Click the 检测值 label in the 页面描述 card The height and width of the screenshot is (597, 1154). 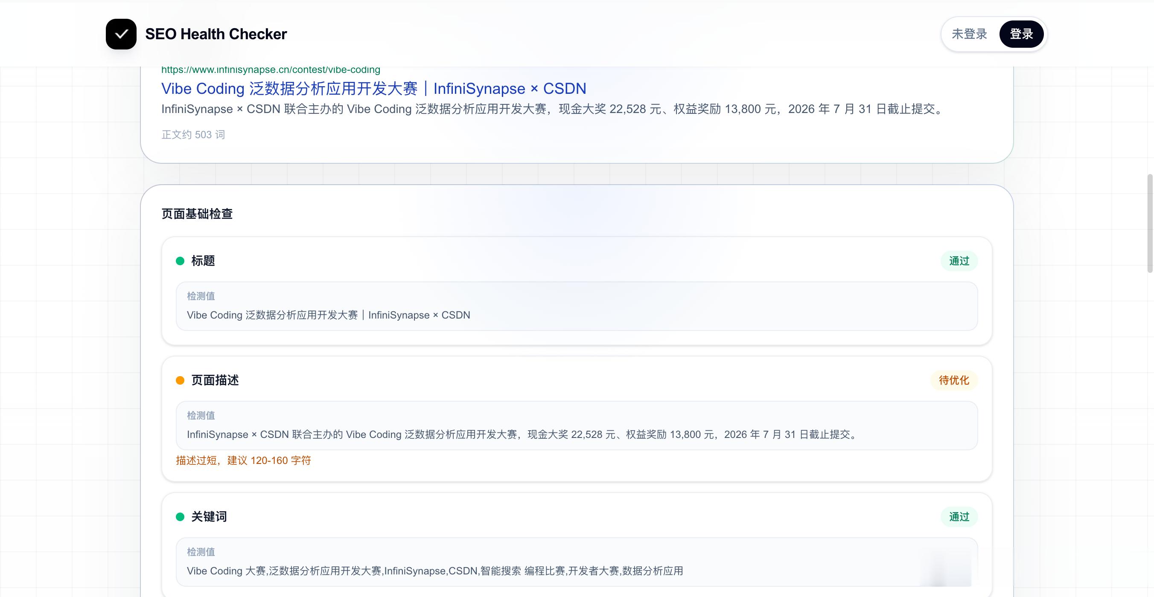coord(201,416)
